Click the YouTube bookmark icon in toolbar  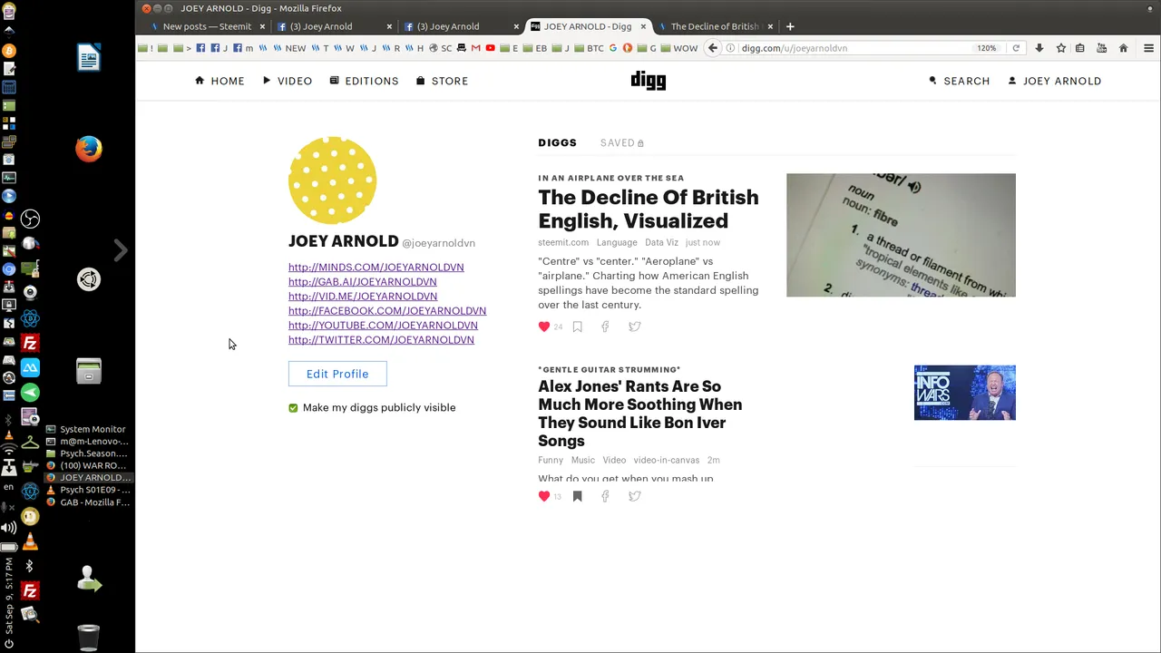[491, 48]
